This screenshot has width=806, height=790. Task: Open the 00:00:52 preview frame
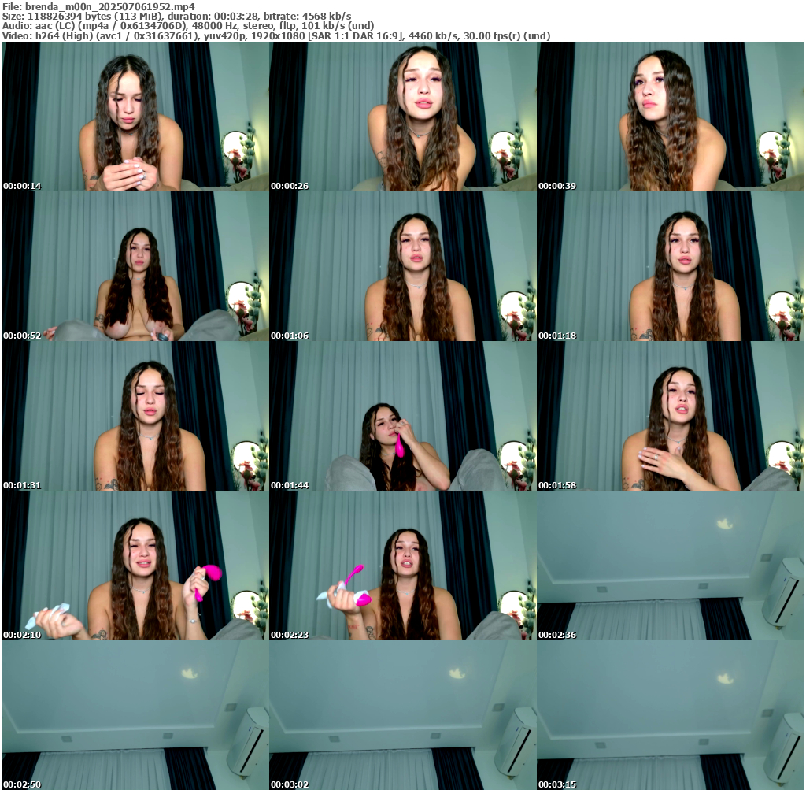(x=135, y=266)
